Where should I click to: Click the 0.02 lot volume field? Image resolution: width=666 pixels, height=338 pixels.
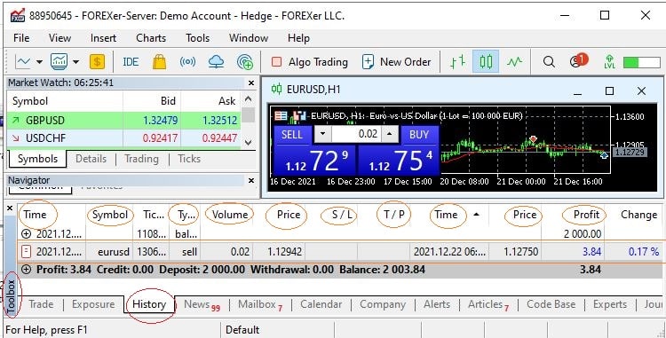(356, 135)
